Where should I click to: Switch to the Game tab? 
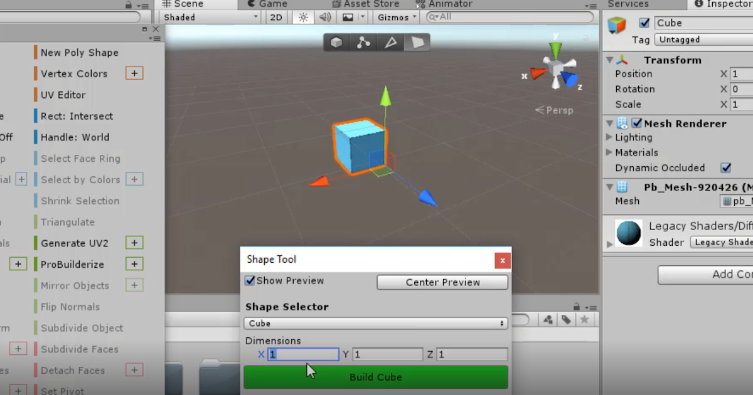click(x=267, y=4)
